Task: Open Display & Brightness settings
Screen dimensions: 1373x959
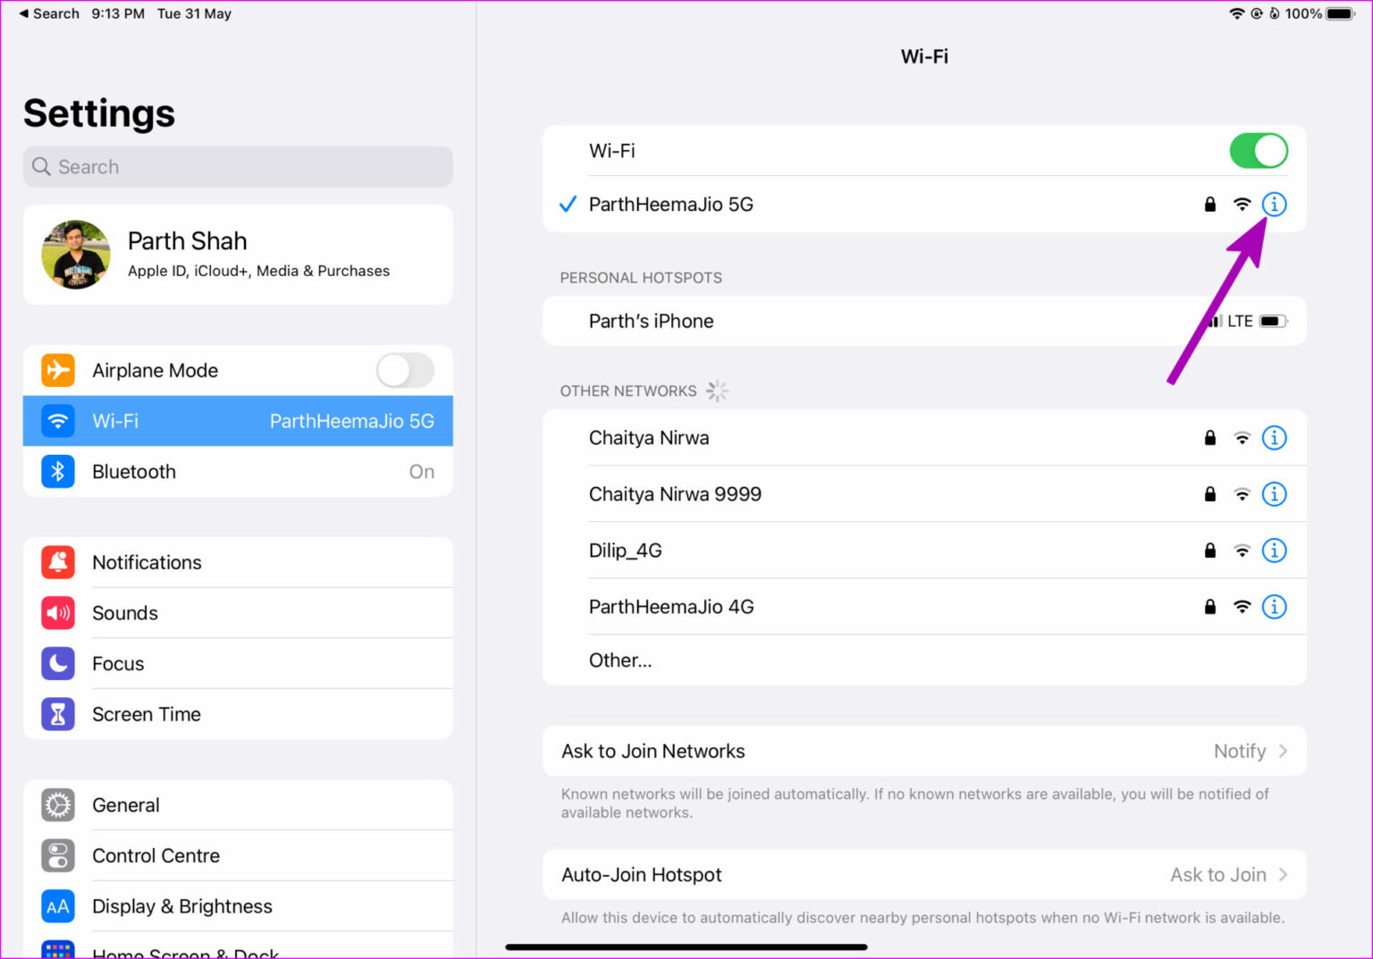Action: point(182,906)
